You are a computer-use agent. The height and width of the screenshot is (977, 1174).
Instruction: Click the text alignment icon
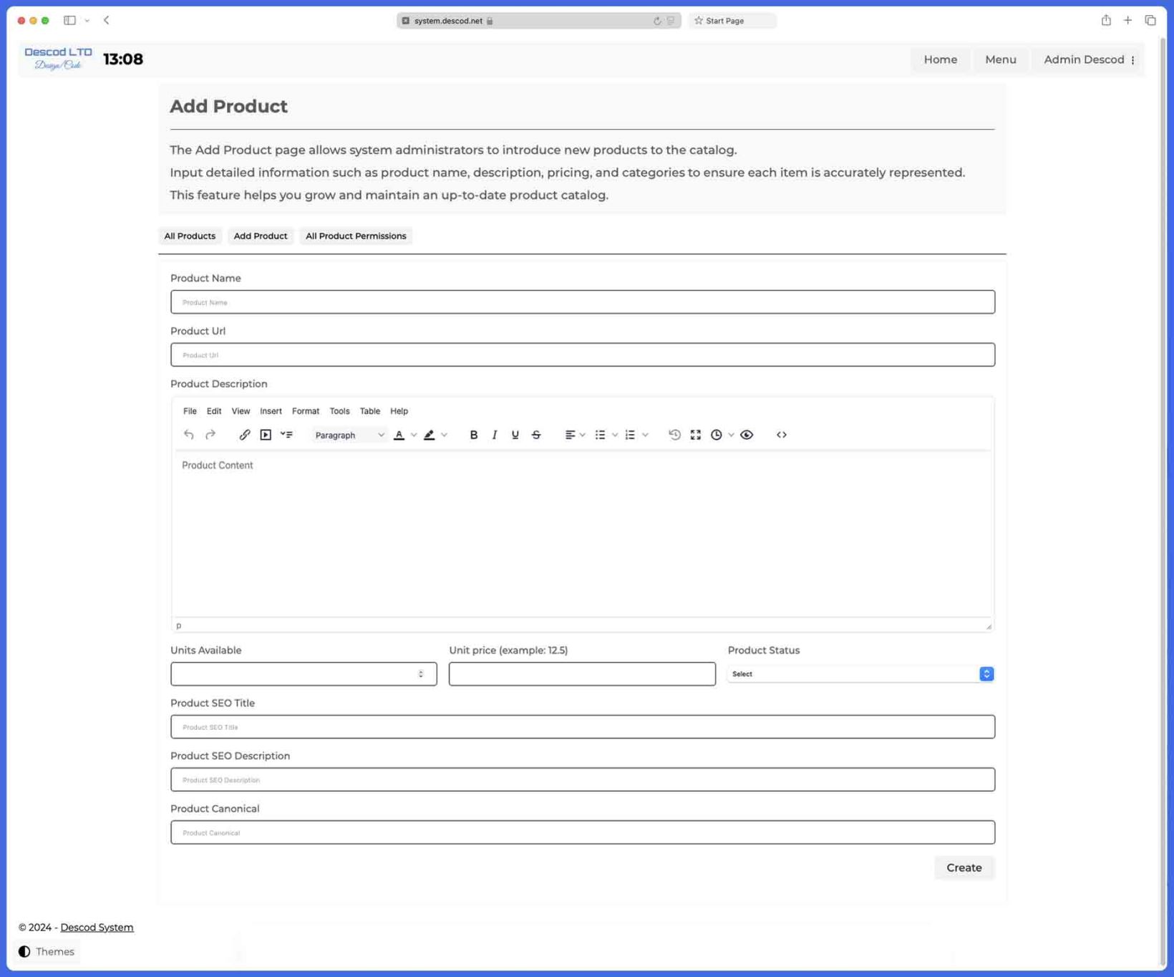pyautogui.click(x=570, y=435)
